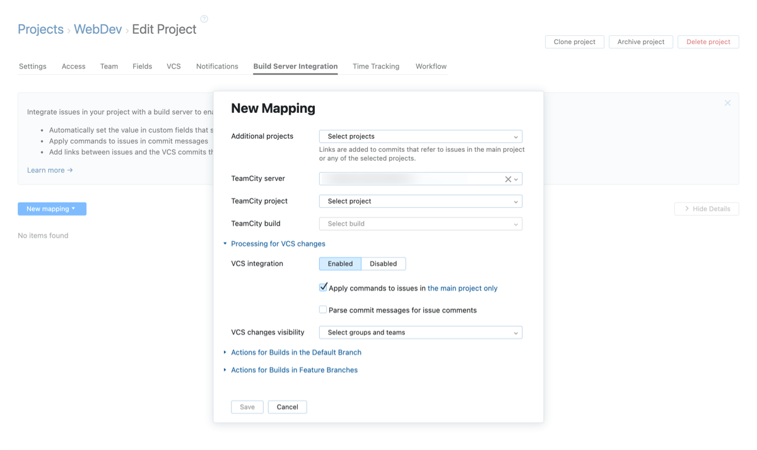Screen dimensions: 757x450
Task: Set VCS integration to Disabled
Action: (383, 264)
